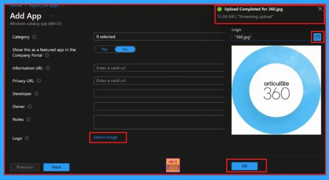Viewport: 329px width, 180px height.
Task: Set featured app toggle to No
Action: [125, 49]
